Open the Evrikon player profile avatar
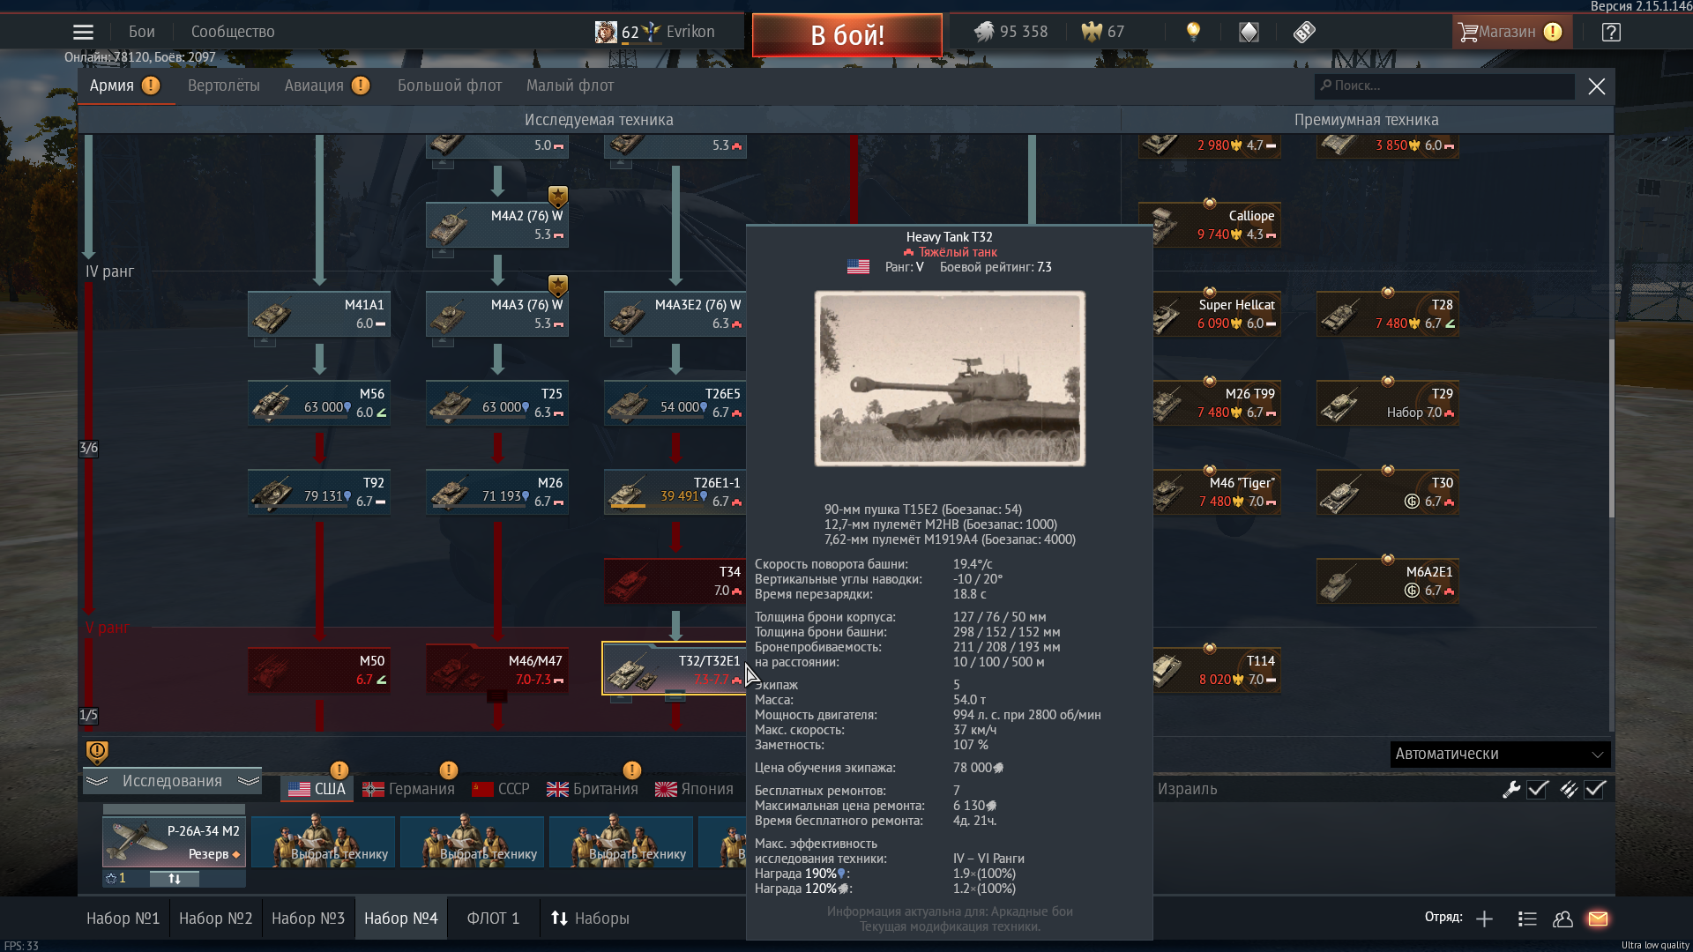Viewport: 1693px width, 952px height. [606, 33]
